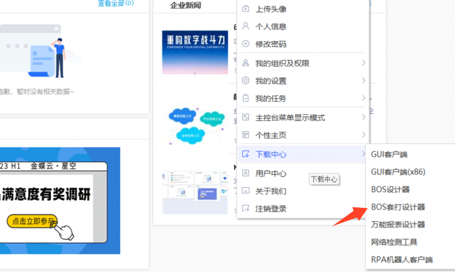The height and width of the screenshot is (272, 455).
Task: Click the clipboard icon for 我的任务
Action: pyautogui.click(x=245, y=98)
